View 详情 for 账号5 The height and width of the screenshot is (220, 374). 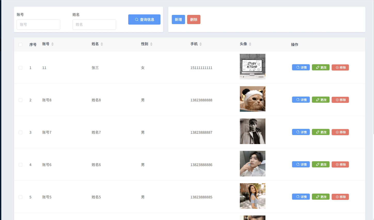click(301, 197)
